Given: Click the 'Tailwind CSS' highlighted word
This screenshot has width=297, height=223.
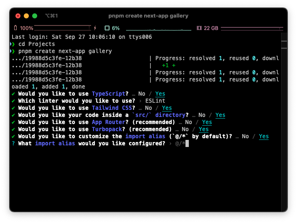Looking at the screenshot, I should tap(112, 108).
